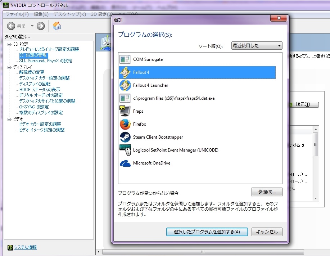Viewport: 330px width, 256px height.
Task: Select デスクトップ カラー設定の調整 tree item
Action: (x=44, y=78)
